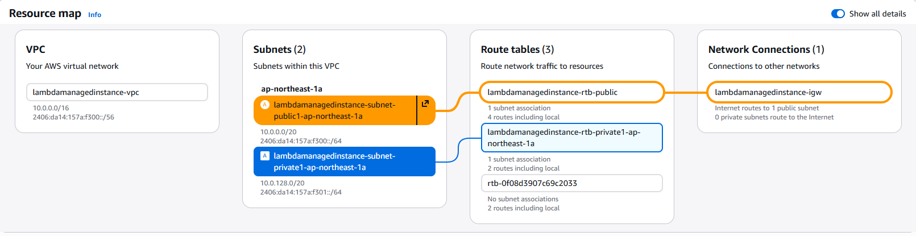The height and width of the screenshot is (236, 916).
Task: Click the VPC 10.0.0.0/16 CIDR text
Action: [x=51, y=108]
